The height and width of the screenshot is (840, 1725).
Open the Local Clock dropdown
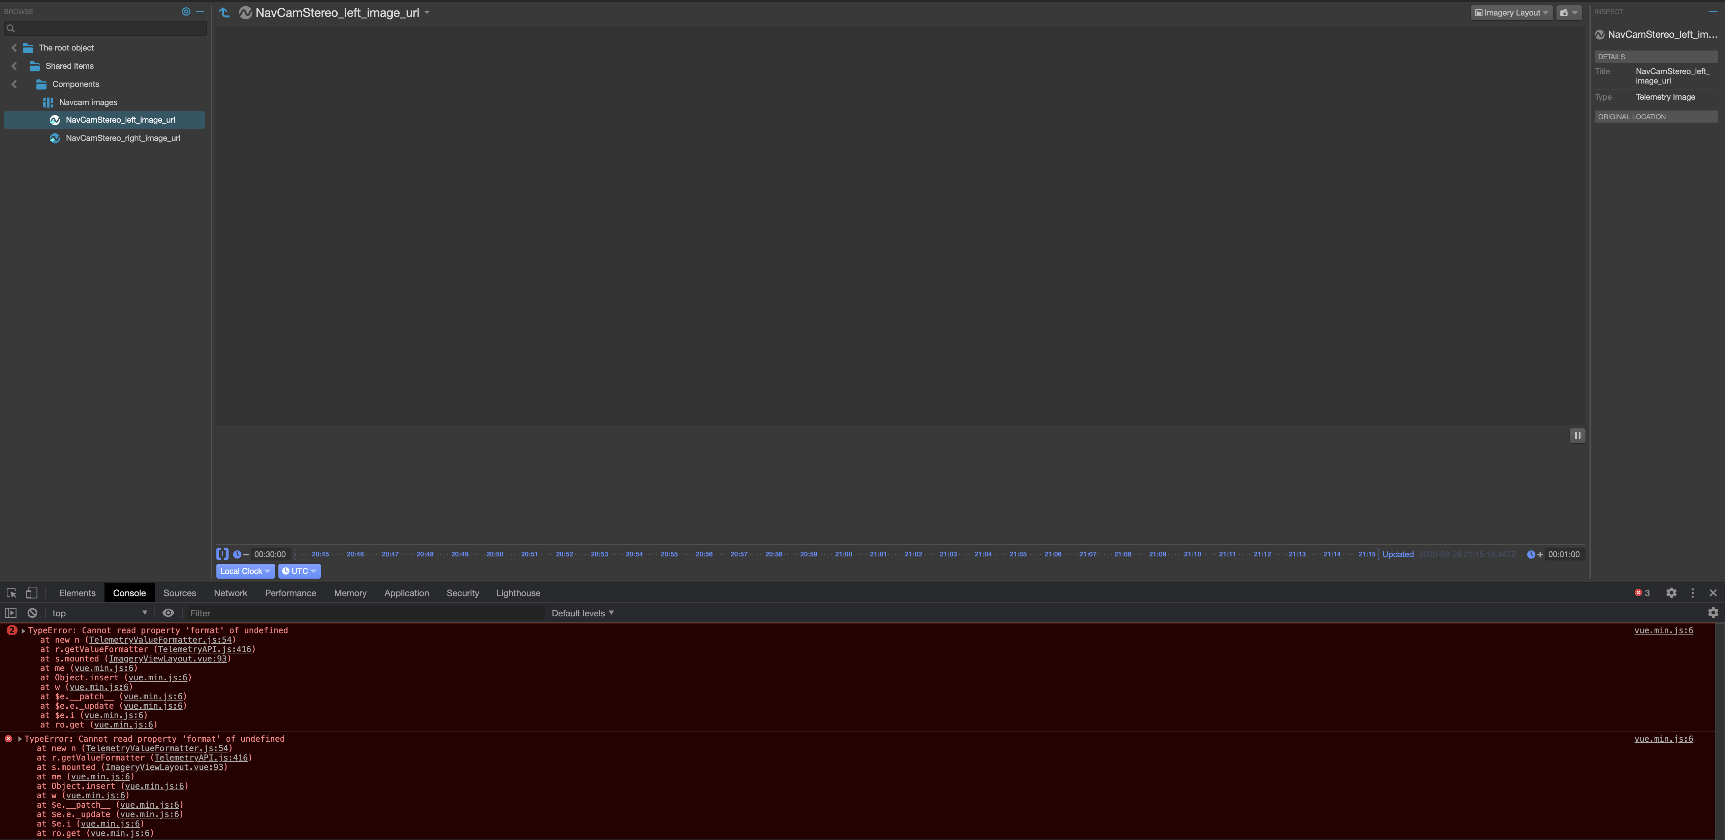[x=244, y=571]
